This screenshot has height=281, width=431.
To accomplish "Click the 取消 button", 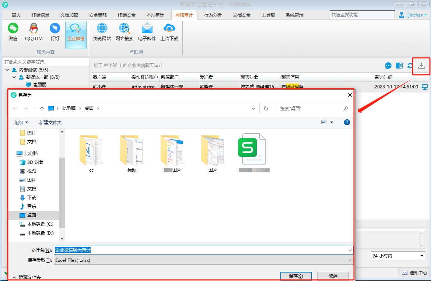I will [x=333, y=276].
